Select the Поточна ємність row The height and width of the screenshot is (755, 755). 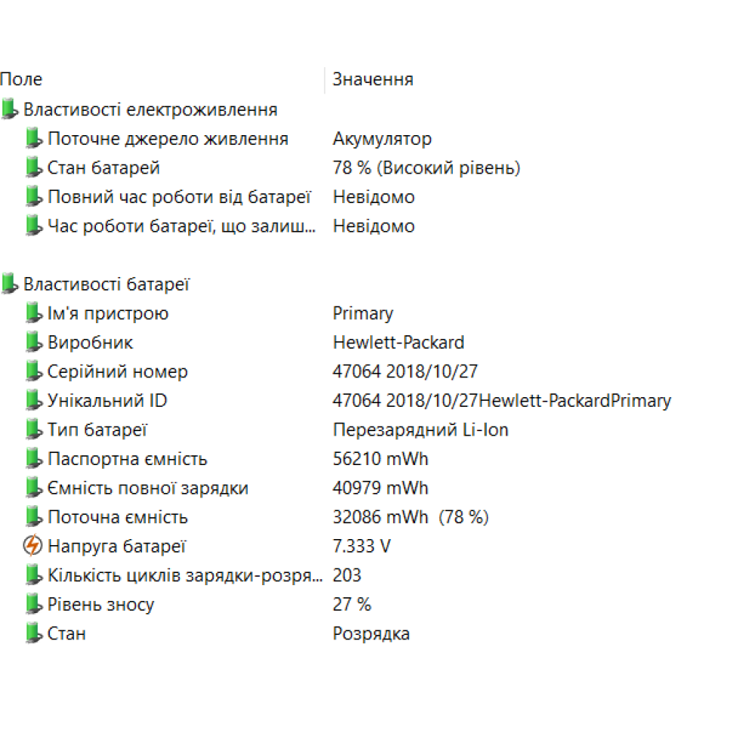point(117,517)
